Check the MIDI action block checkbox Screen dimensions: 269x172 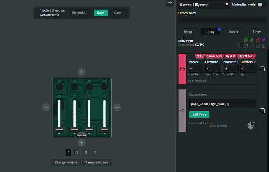(x=262, y=69)
